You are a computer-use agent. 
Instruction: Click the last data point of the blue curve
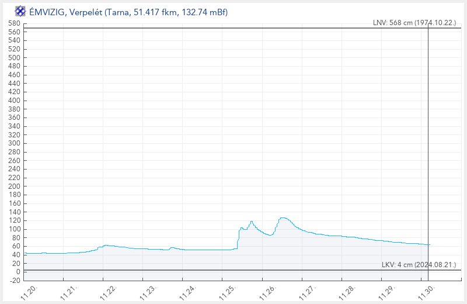[428, 244]
